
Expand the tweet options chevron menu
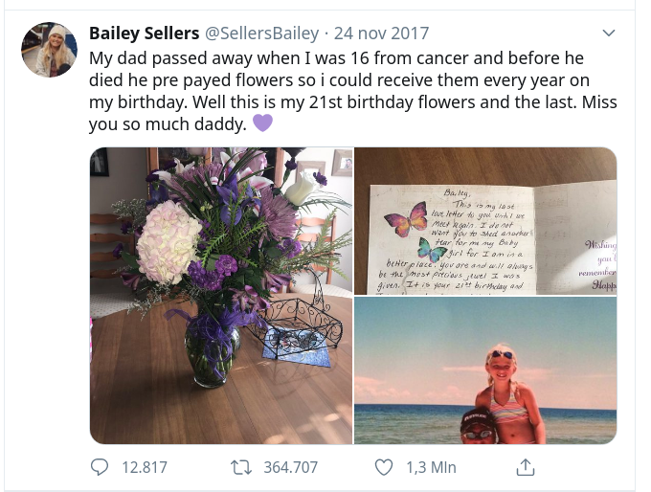click(608, 34)
